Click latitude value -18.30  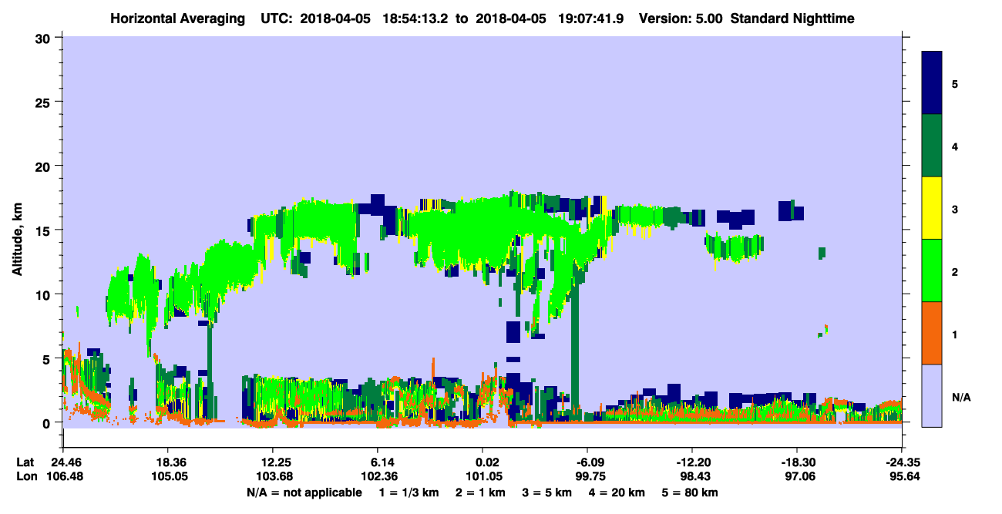(x=797, y=462)
